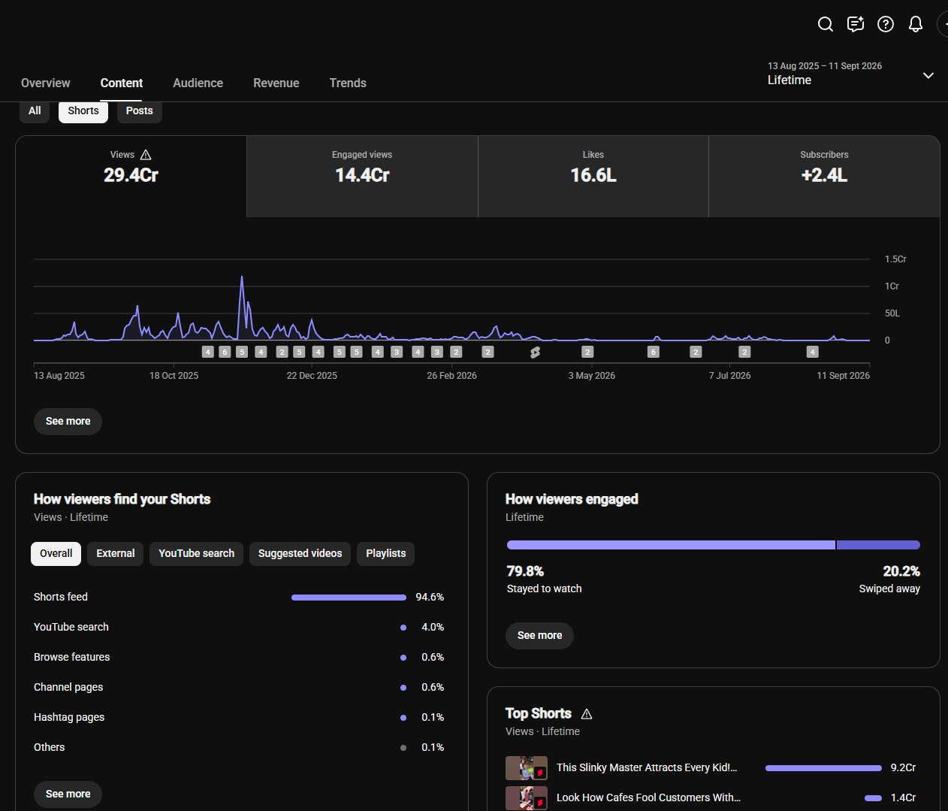Click the Shorts logo marker on the chart timeline
The width and height of the screenshot is (948, 811).
click(535, 352)
